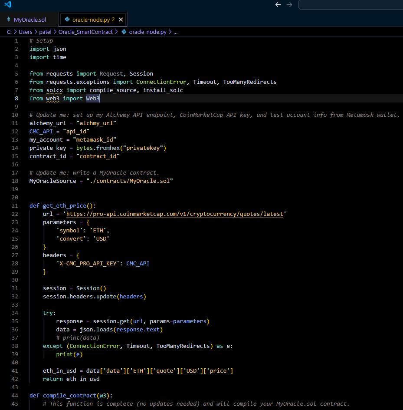Open the oracle-node.py breadcrumb item
This screenshot has height=410, width=403.
148,32
